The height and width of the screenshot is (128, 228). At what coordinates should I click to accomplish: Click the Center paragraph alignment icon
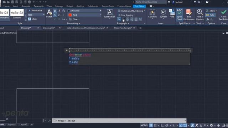128,19
